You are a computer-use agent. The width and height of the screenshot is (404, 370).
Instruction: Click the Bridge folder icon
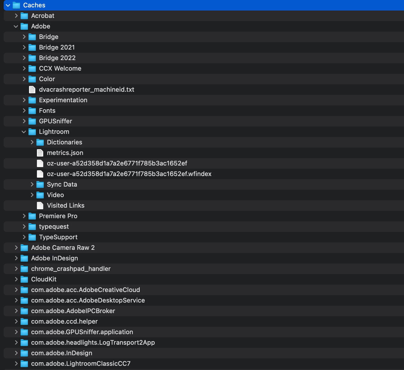click(x=32, y=37)
